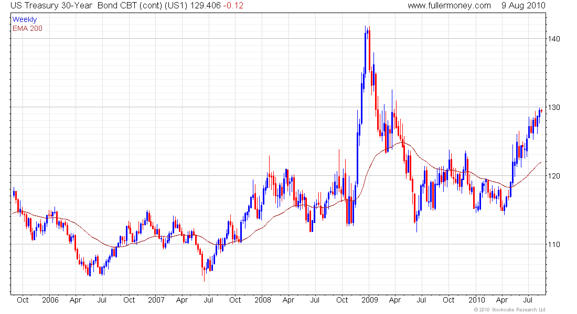577x314 pixels.
Task: Open the www.fullermoney.com link in header
Action: [449, 6]
